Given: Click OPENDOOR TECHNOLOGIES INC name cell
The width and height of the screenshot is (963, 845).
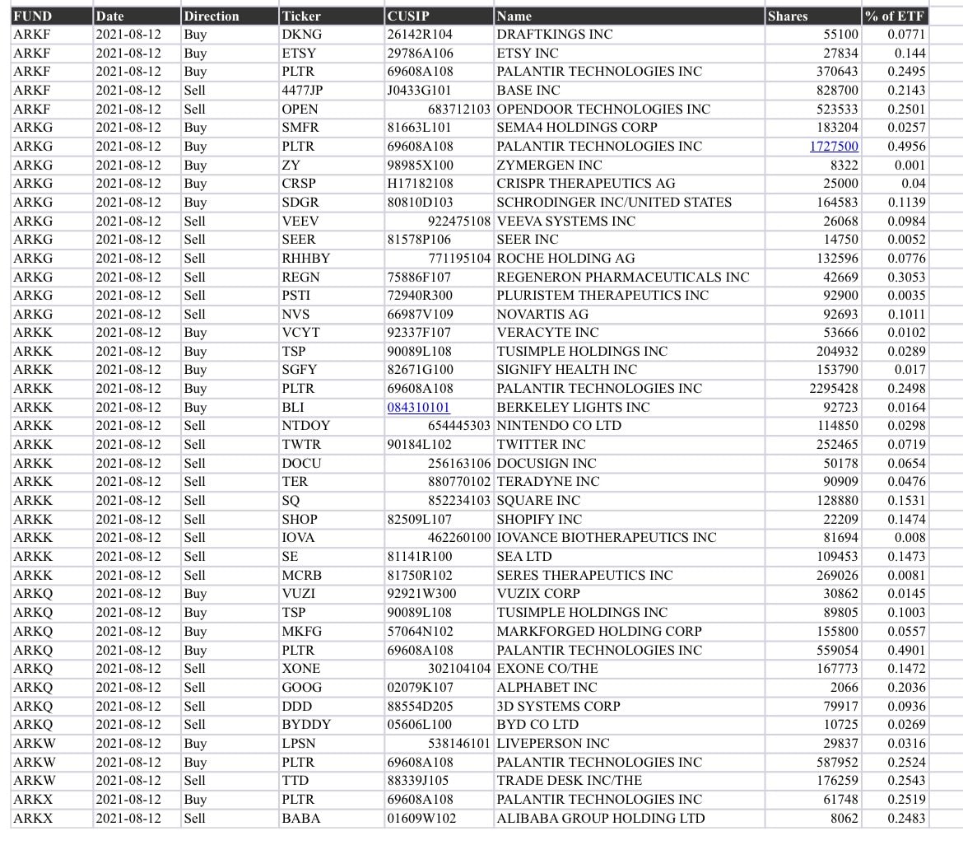Looking at the screenshot, I should [630, 110].
